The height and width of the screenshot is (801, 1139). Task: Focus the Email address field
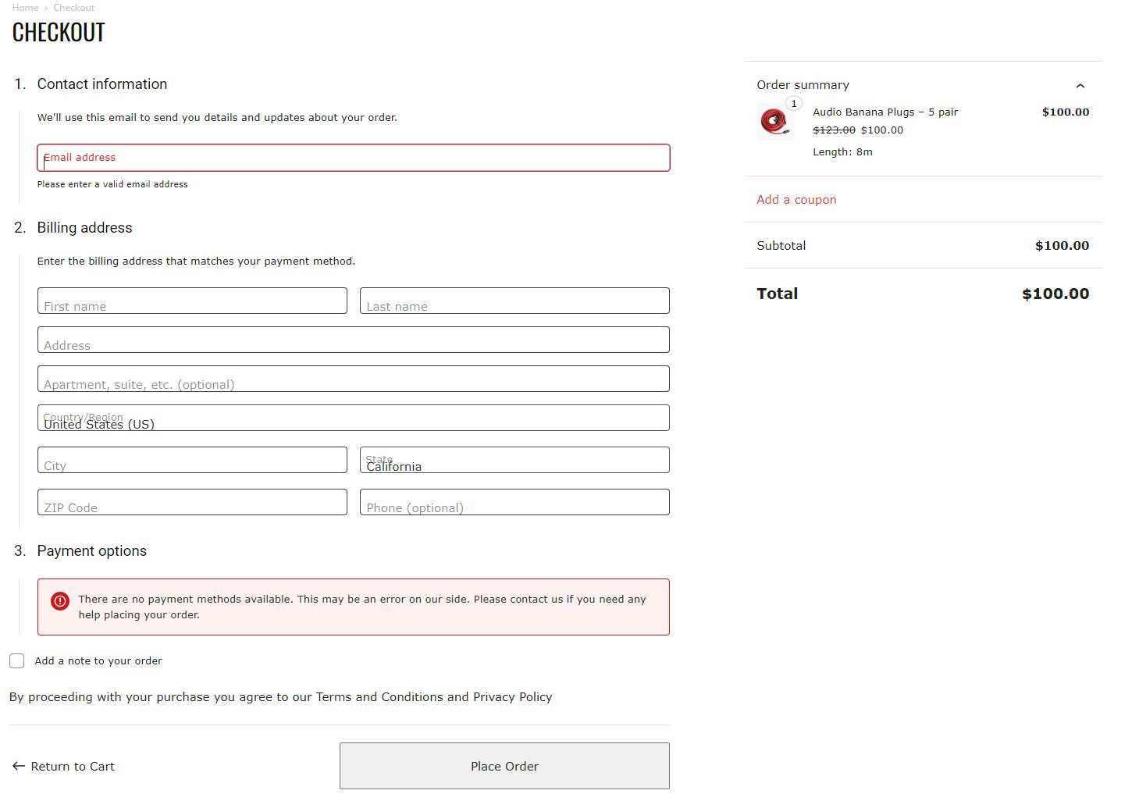pyautogui.click(x=354, y=158)
